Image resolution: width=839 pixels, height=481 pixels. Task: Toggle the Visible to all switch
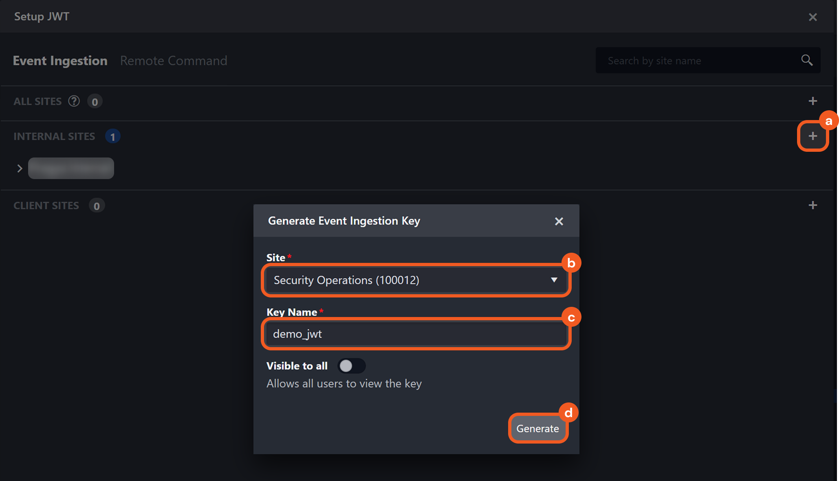[351, 366]
